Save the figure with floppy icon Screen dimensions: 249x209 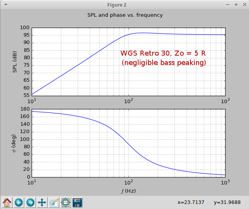coord(77,202)
